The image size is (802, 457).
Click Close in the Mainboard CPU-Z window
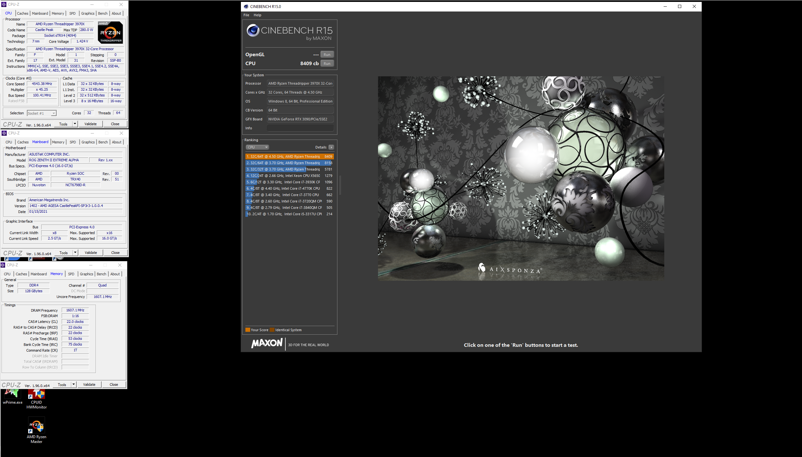115,253
